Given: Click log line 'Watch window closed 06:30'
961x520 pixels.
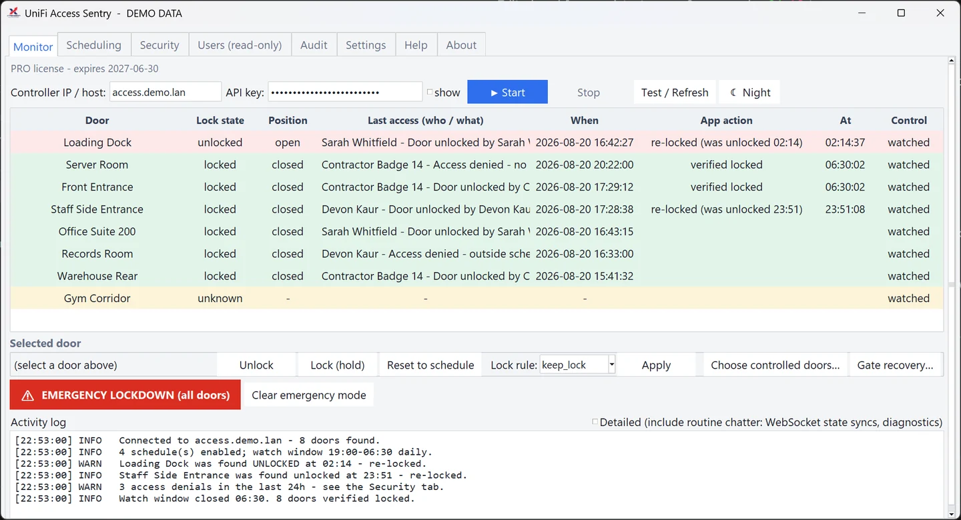Looking at the screenshot, I should pyautogui.click(x=215, y=498).
